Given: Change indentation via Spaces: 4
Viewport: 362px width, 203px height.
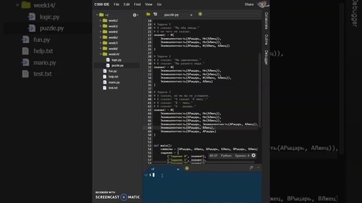Looking at the screenshot, I should pos(242,156).
